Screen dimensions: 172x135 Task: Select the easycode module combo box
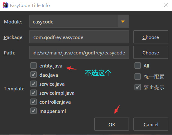[x=79, y=21]
